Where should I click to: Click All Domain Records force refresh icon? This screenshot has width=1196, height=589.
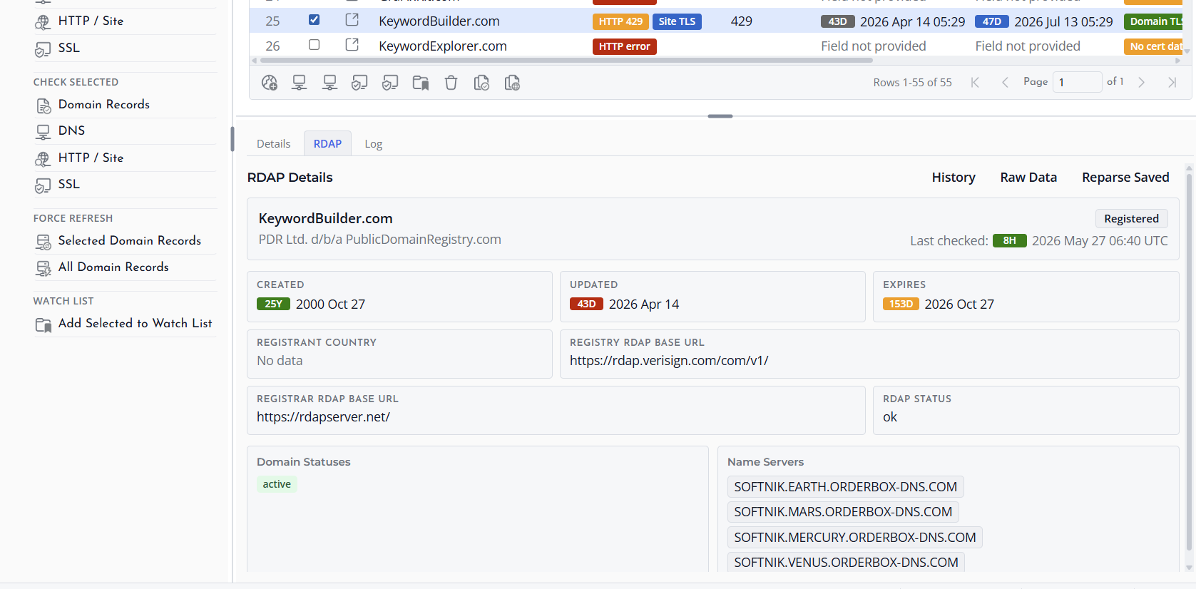coord(44,268)
